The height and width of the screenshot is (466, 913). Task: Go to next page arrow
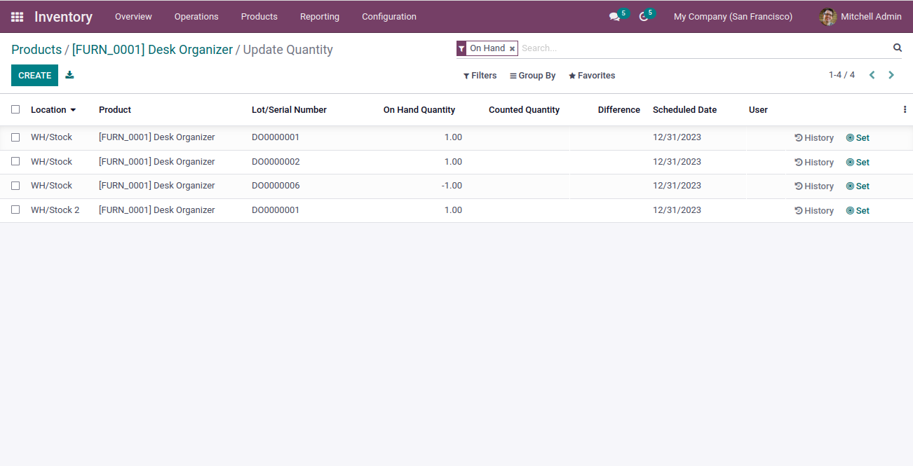pos(891,75)
